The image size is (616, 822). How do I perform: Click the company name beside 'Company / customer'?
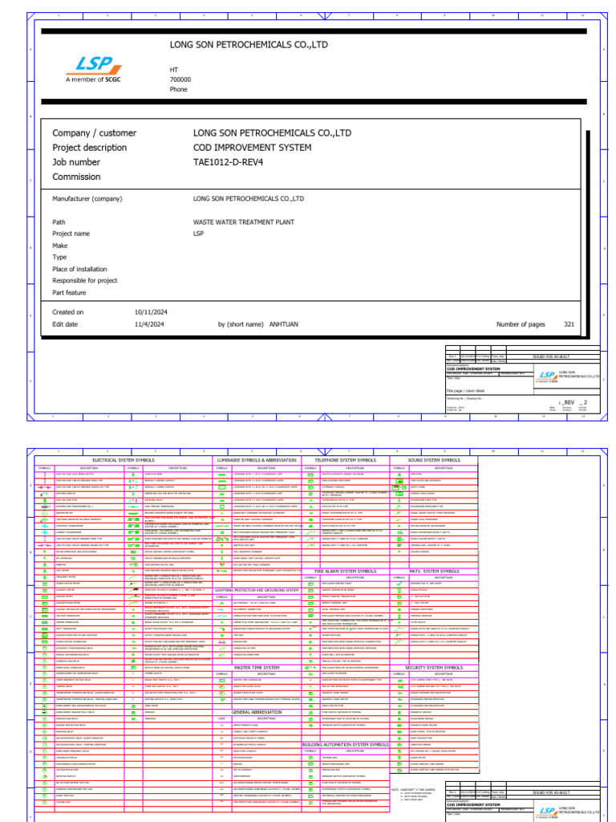(273, 133)
